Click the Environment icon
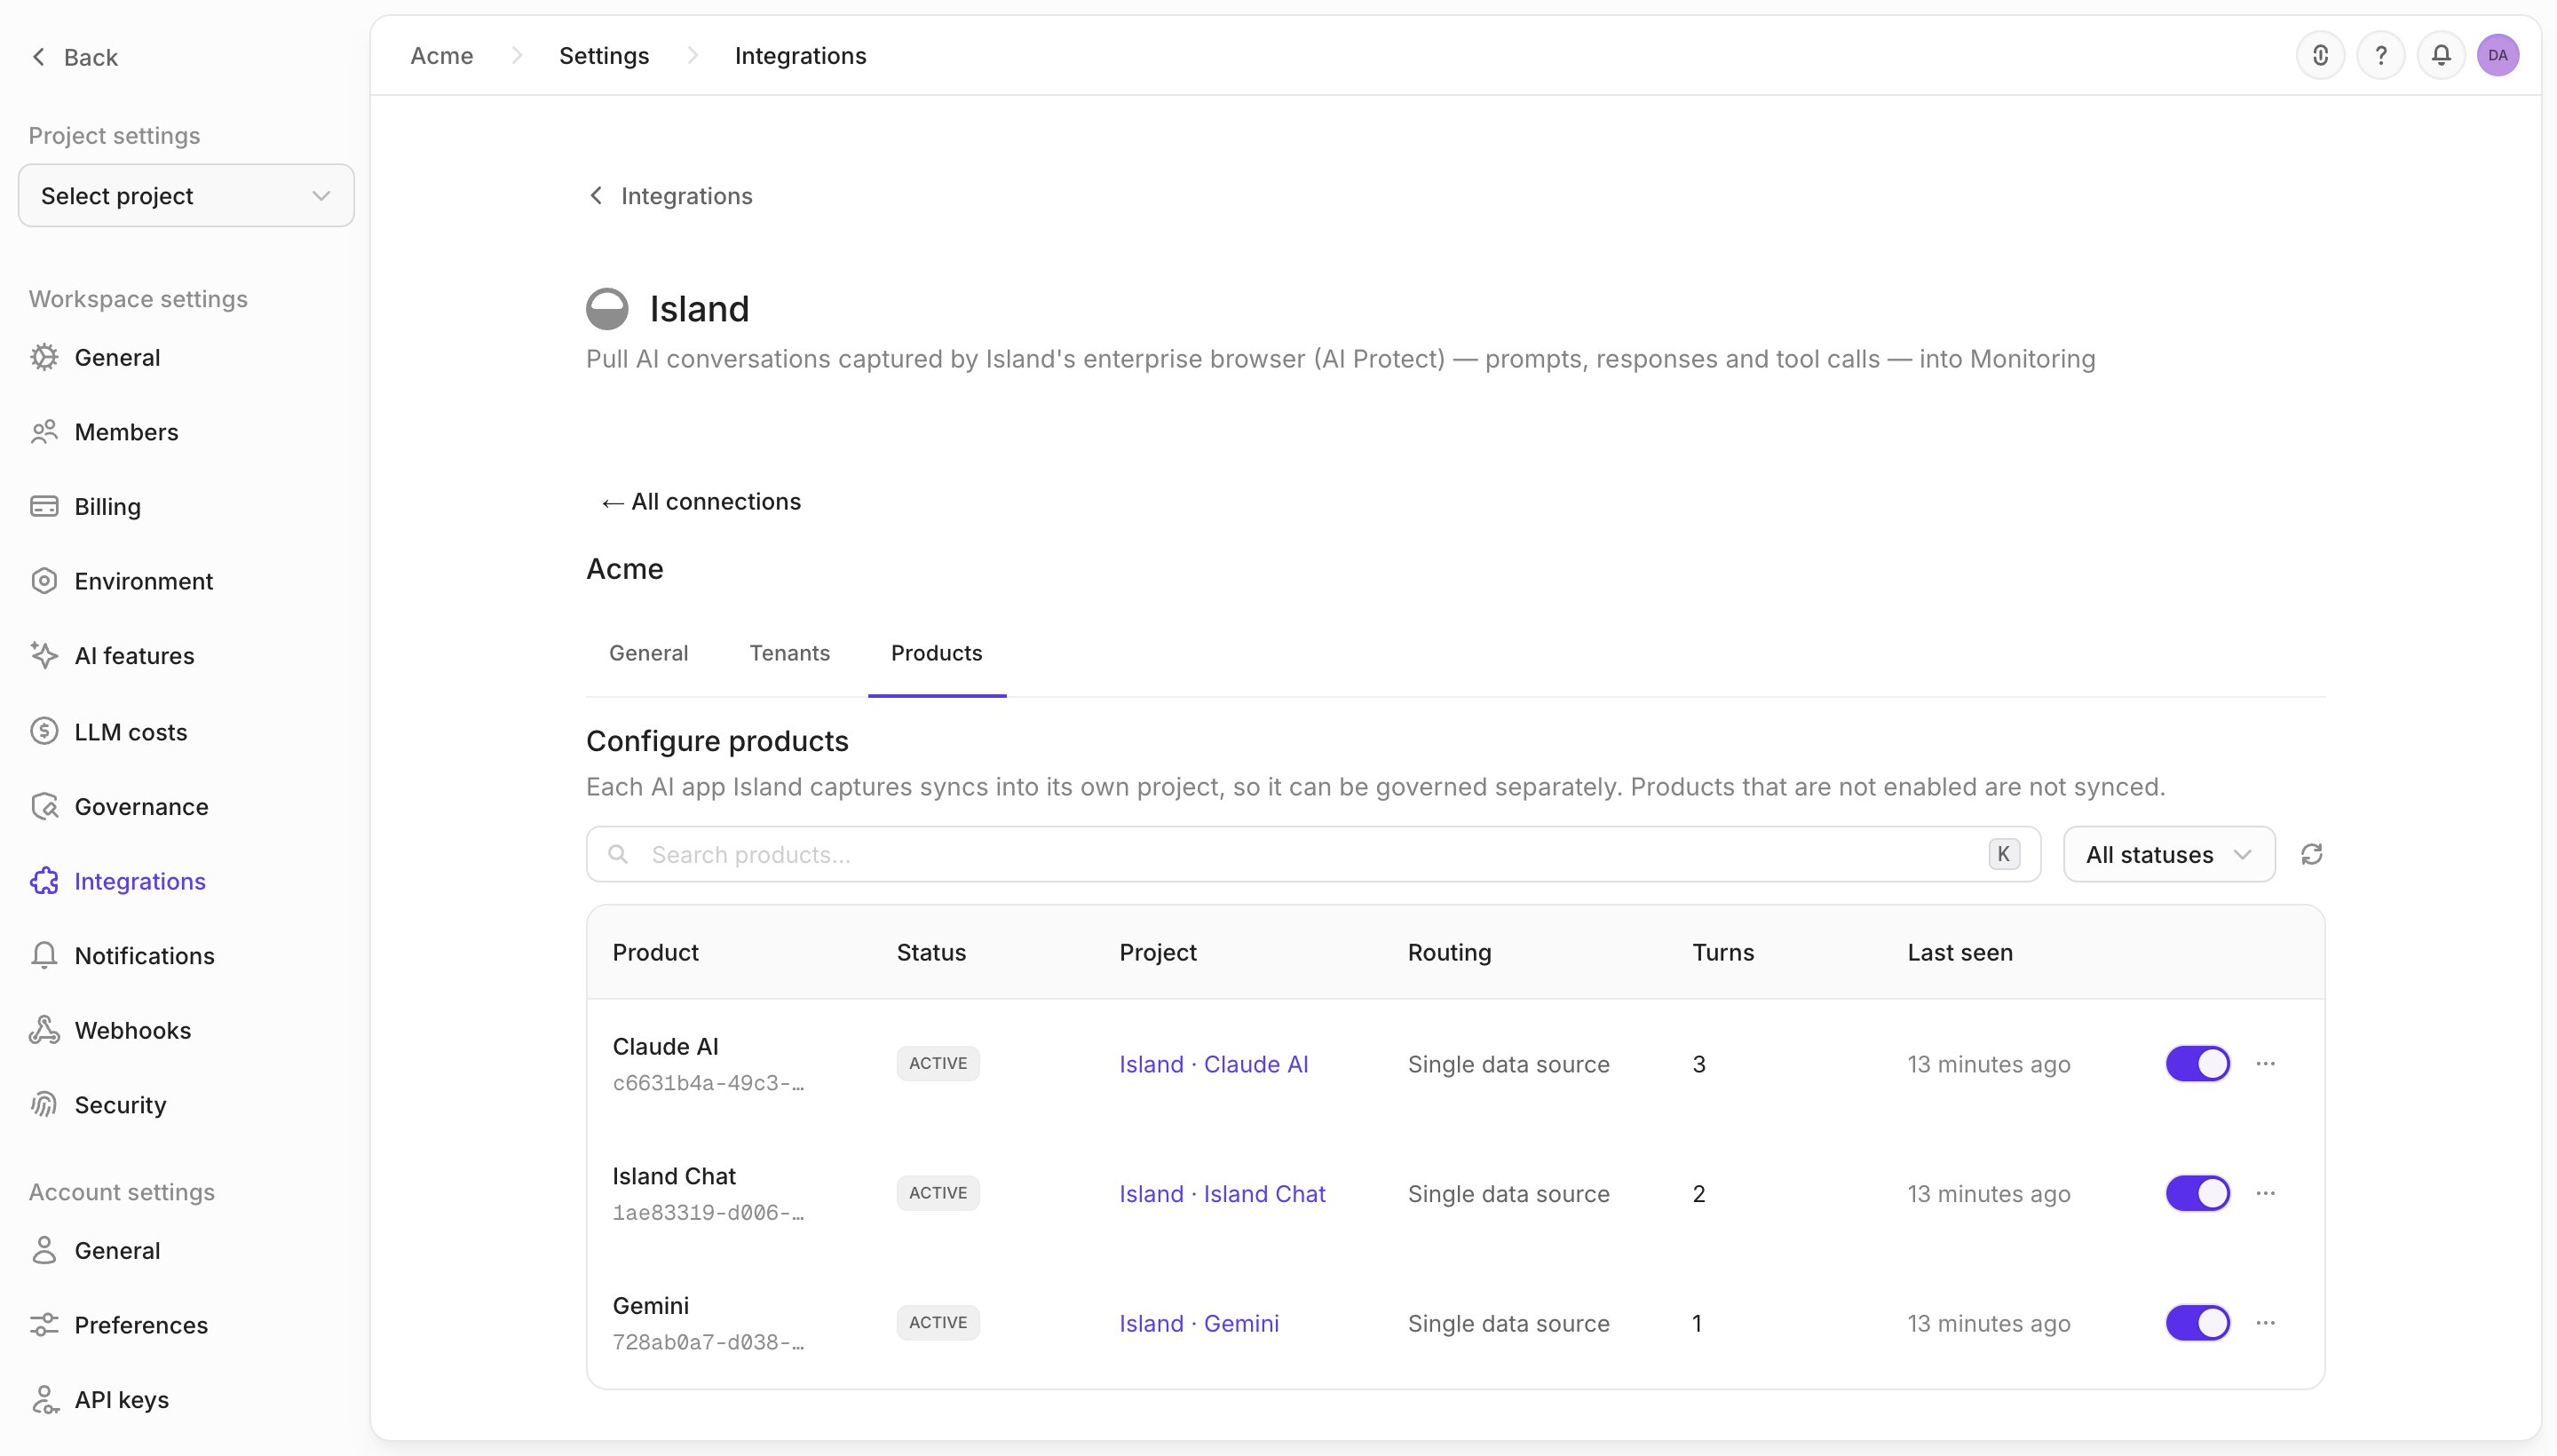Image resolution: width=2557 pixels, height=1456 pixels. [x=44, y=581]
